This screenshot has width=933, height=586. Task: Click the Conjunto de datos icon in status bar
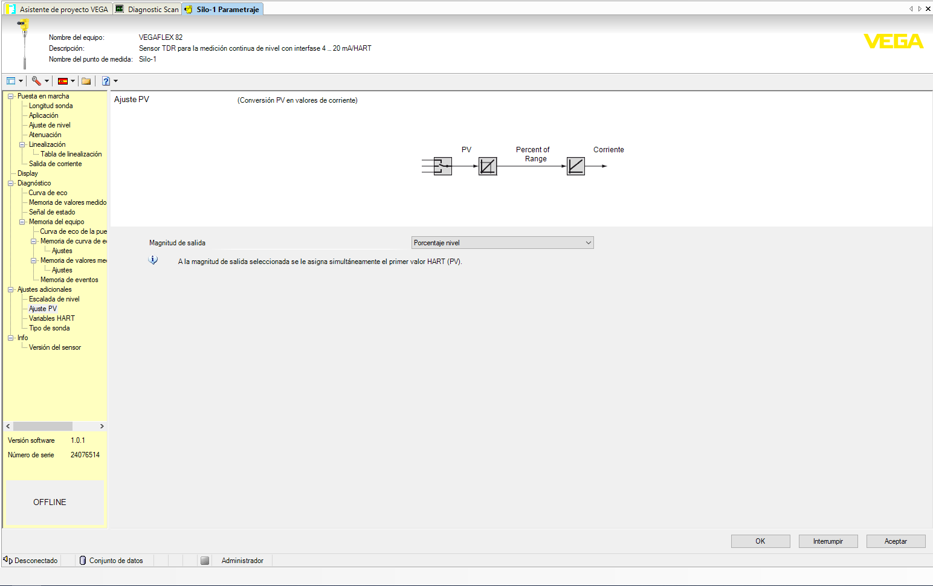[x=82, y=561]
